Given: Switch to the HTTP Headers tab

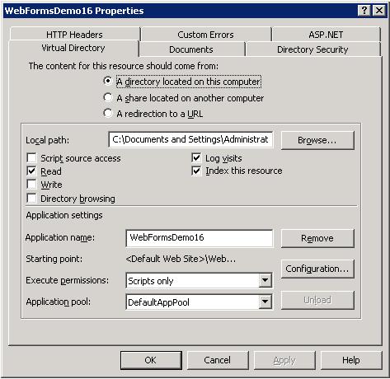Looking at the screenshot, I should [x=74, y=35].
